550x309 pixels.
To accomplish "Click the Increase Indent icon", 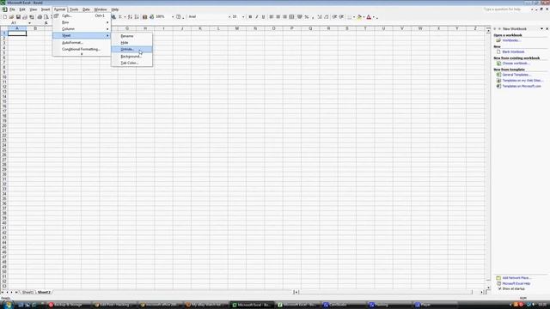I will coord(341,17).
